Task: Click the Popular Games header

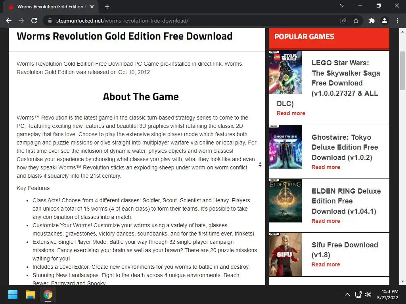Action: (304, 37)
